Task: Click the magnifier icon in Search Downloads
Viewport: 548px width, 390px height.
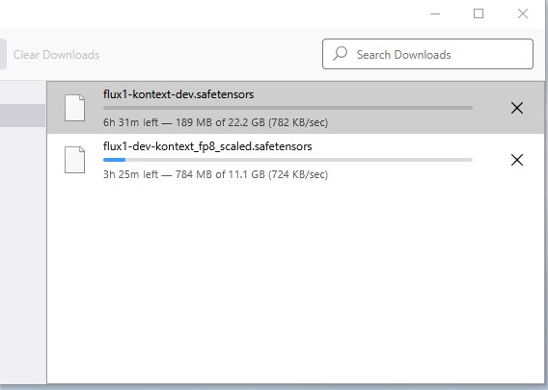Action: pos(340,54)
